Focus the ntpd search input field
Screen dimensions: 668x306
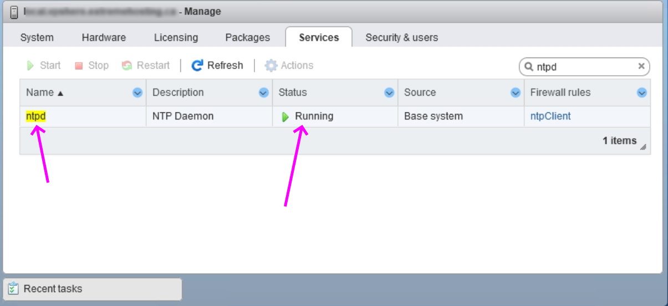point(582,67)
